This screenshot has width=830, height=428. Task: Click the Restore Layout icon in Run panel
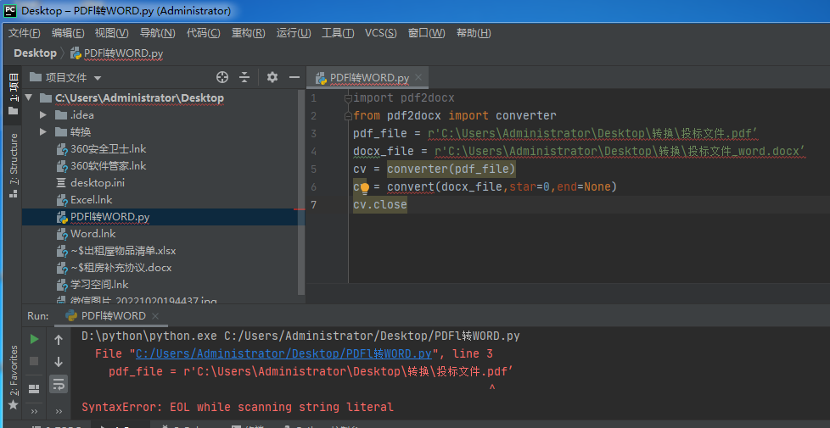click(34, 388)
